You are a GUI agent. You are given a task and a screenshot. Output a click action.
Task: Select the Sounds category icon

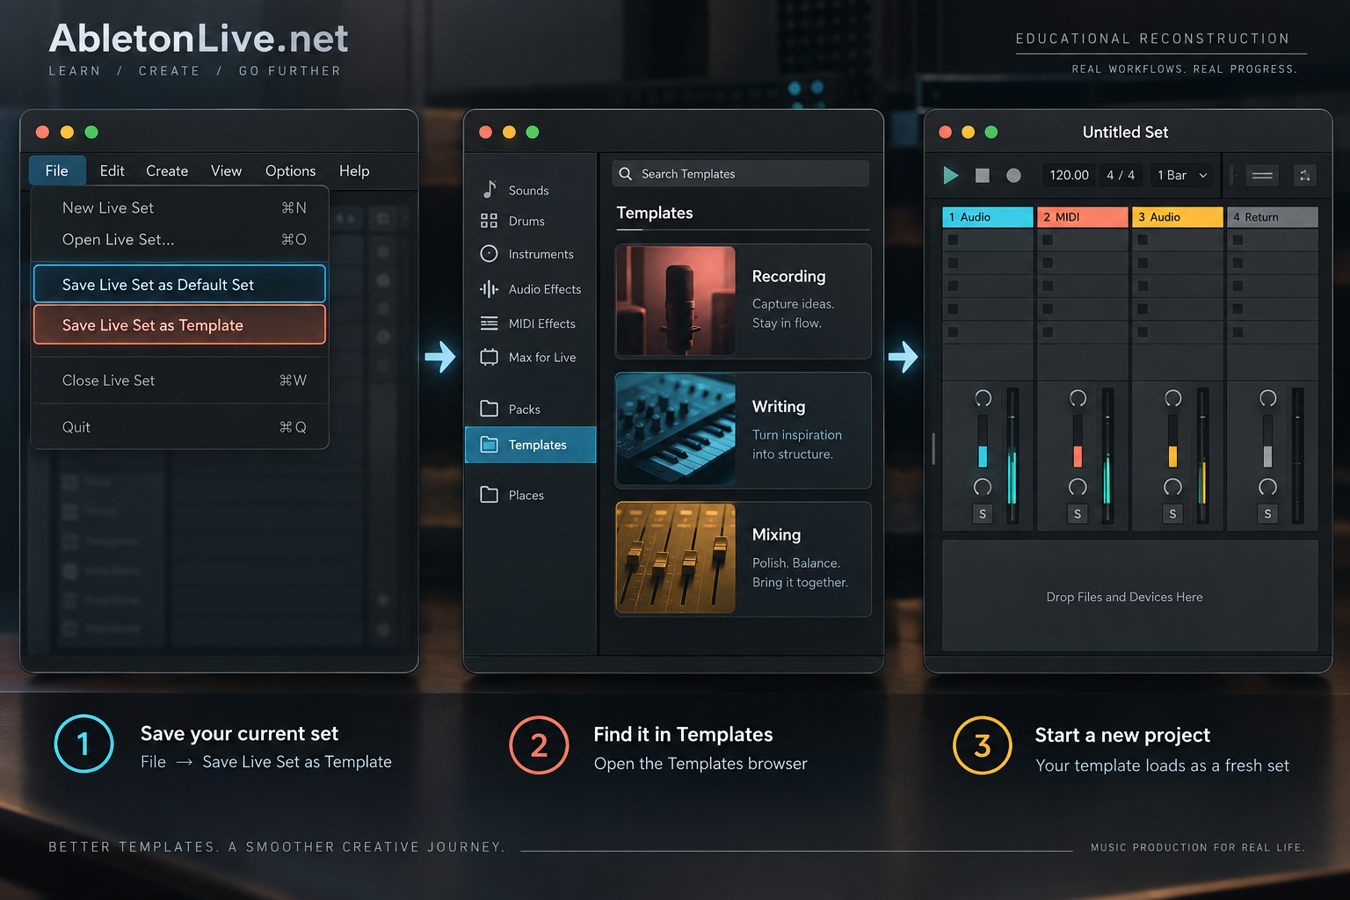coord(490,189)
